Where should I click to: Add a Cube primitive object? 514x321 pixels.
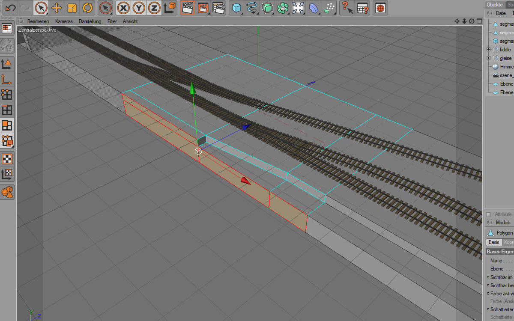coord(236,8)
